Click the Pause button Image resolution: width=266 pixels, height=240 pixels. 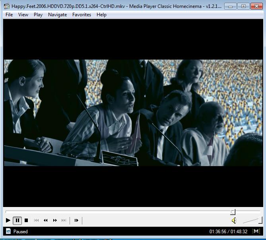(17, 220)
